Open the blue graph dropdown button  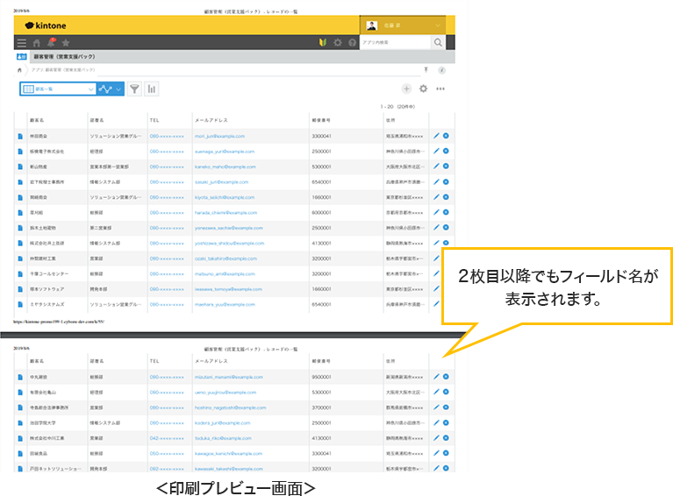[111, 89]
